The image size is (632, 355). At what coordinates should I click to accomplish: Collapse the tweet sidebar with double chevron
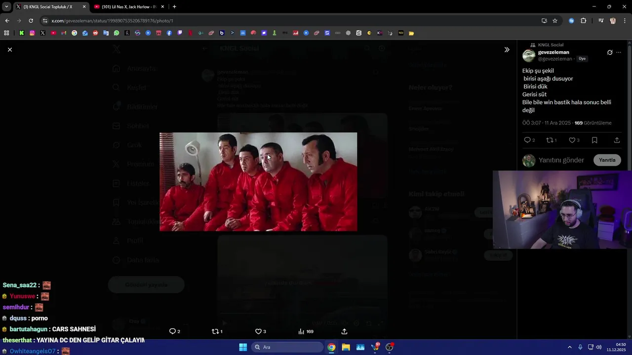pyautogui.click(x=507, y=49)
